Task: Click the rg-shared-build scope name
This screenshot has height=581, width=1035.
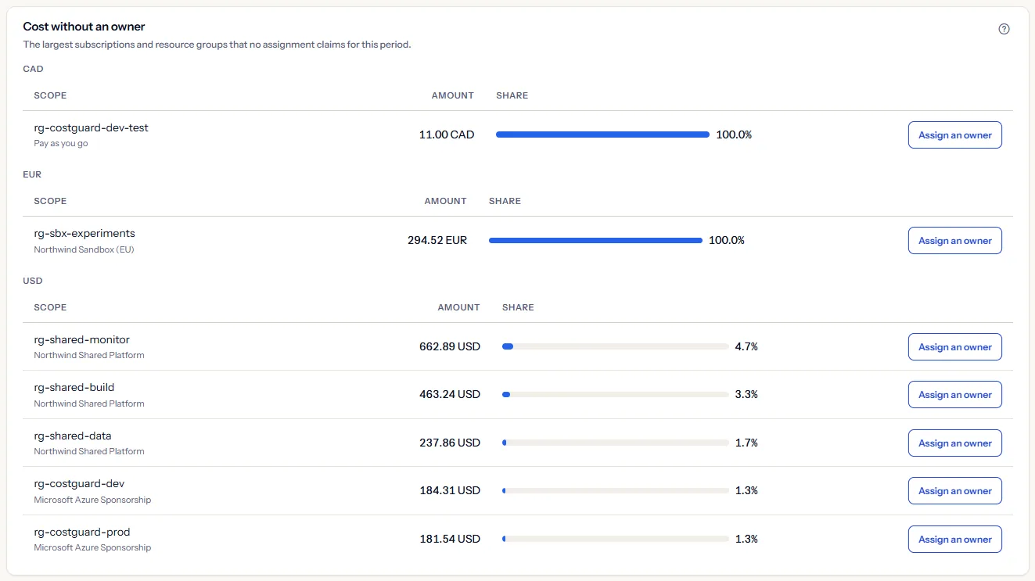Action: pyautogui.click(x=74, y=387)
